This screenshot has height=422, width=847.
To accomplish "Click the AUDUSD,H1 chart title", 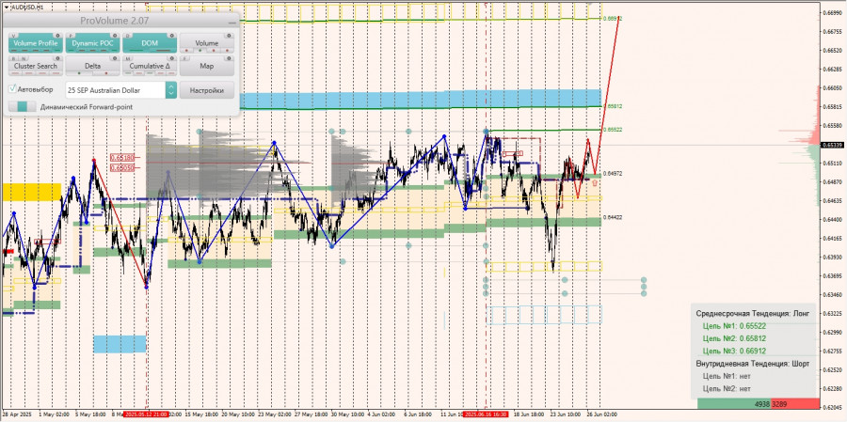I will pyautogui.click(x=27, y=7).
